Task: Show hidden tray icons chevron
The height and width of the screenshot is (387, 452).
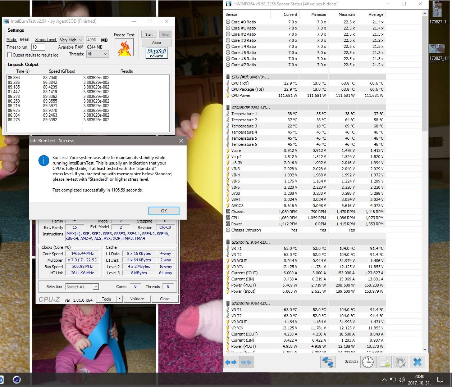Action: coord(384,380)
